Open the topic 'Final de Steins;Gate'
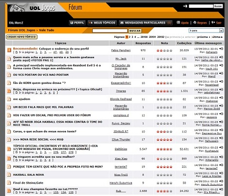228x196 pixels. tap(28, 183)
